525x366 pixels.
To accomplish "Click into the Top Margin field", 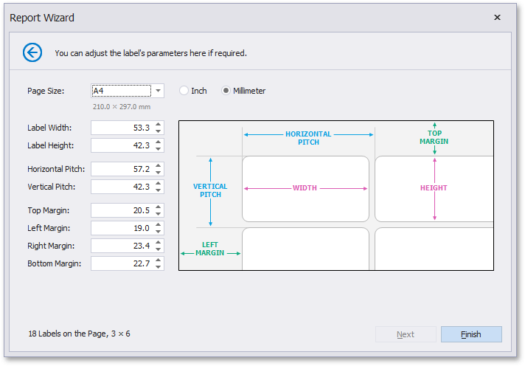I will pyautogui.click(x=122, y=210).
